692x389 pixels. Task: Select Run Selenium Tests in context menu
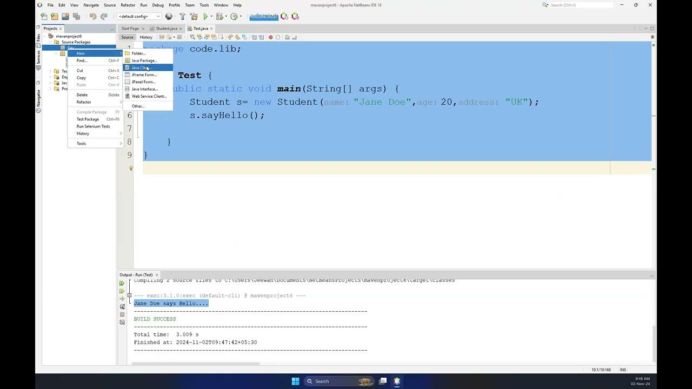click(x=96, y=126)
